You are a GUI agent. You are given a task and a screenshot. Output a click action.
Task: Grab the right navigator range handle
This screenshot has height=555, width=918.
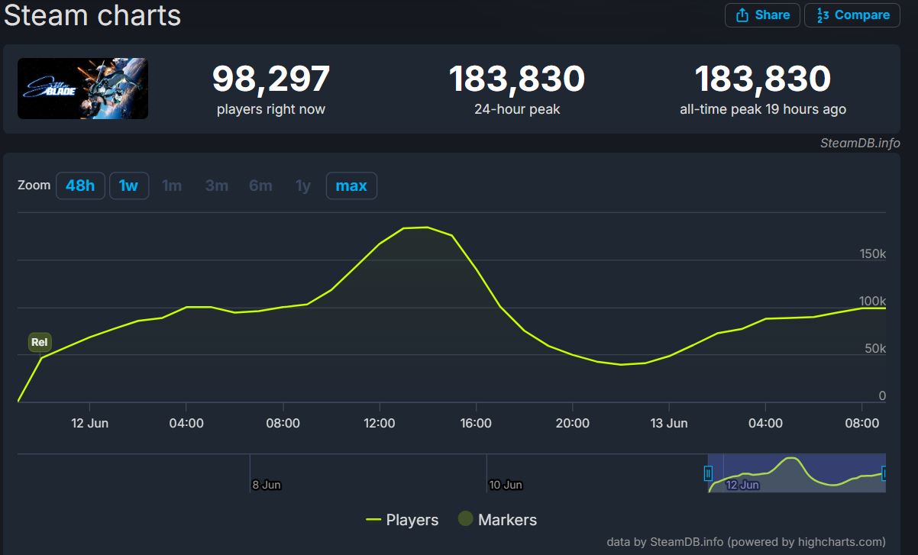pos(884,474)
